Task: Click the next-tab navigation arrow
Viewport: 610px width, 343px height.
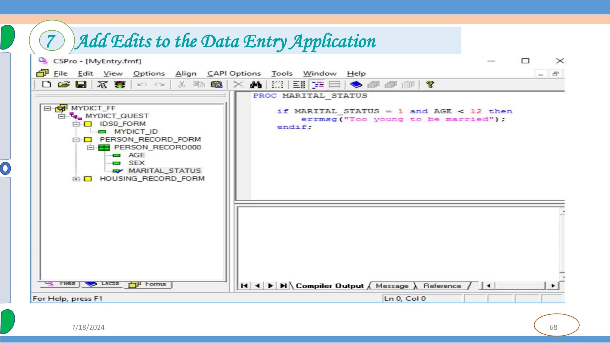Action: tap(270, 286)
